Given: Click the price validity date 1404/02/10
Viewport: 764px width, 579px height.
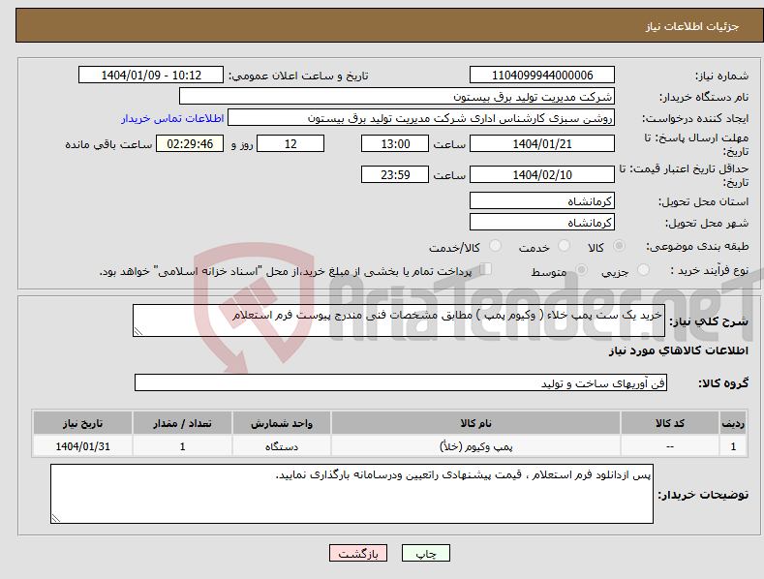Looking at the screenshot, I should click(542, 174).
